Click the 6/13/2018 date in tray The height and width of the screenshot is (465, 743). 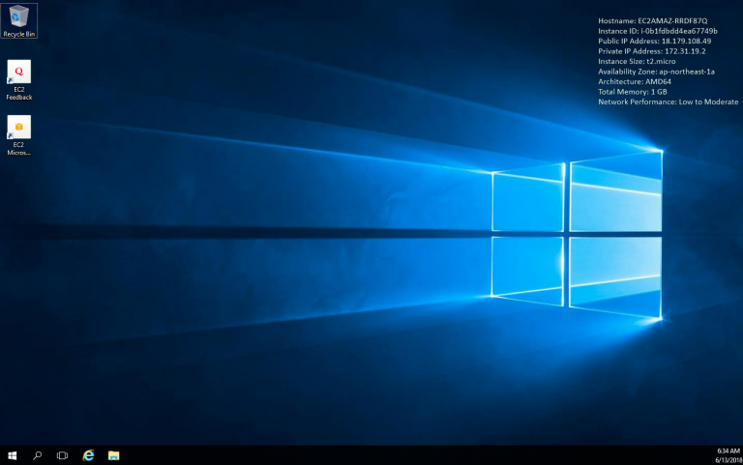click(x=728, y=460)
